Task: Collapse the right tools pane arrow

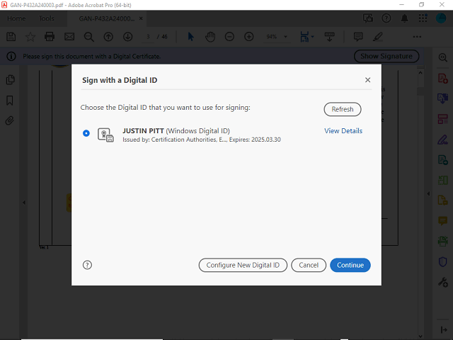Action: [x=428, y=193]
